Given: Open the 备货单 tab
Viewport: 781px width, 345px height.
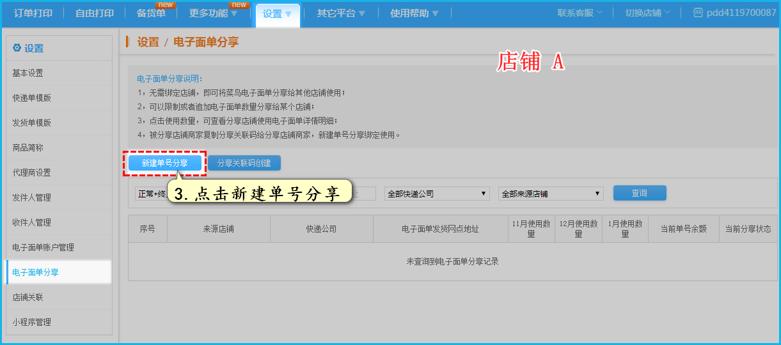Looking at the screenshot, I should point(151,13).
